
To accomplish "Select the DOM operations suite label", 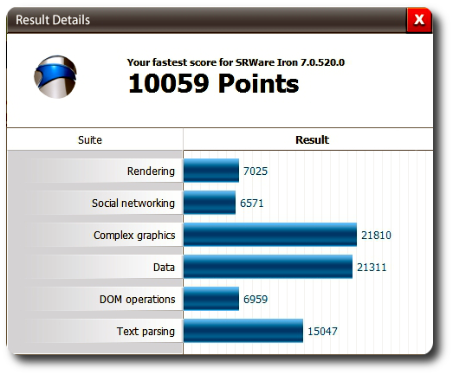I will pyautogui.click(x=137, y=300).
